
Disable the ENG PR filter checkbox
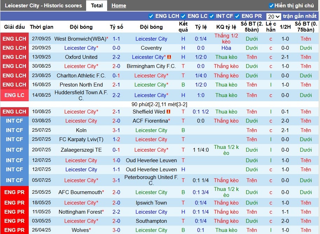click(236, 16)
